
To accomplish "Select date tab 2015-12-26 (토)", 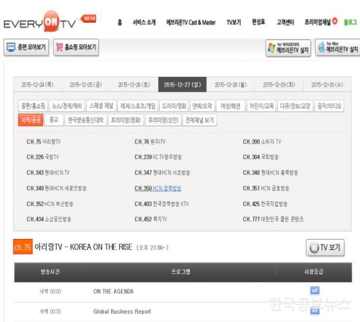I will [134, 85].
